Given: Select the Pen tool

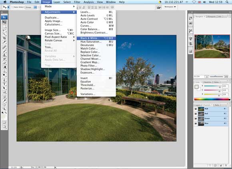Looking at the screenshot, I should (x=4, y=80).
